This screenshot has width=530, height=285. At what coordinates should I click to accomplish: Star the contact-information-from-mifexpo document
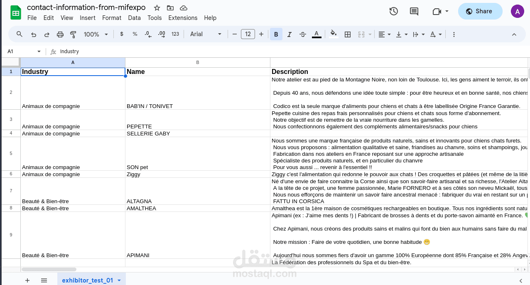[x=157, y=8]
